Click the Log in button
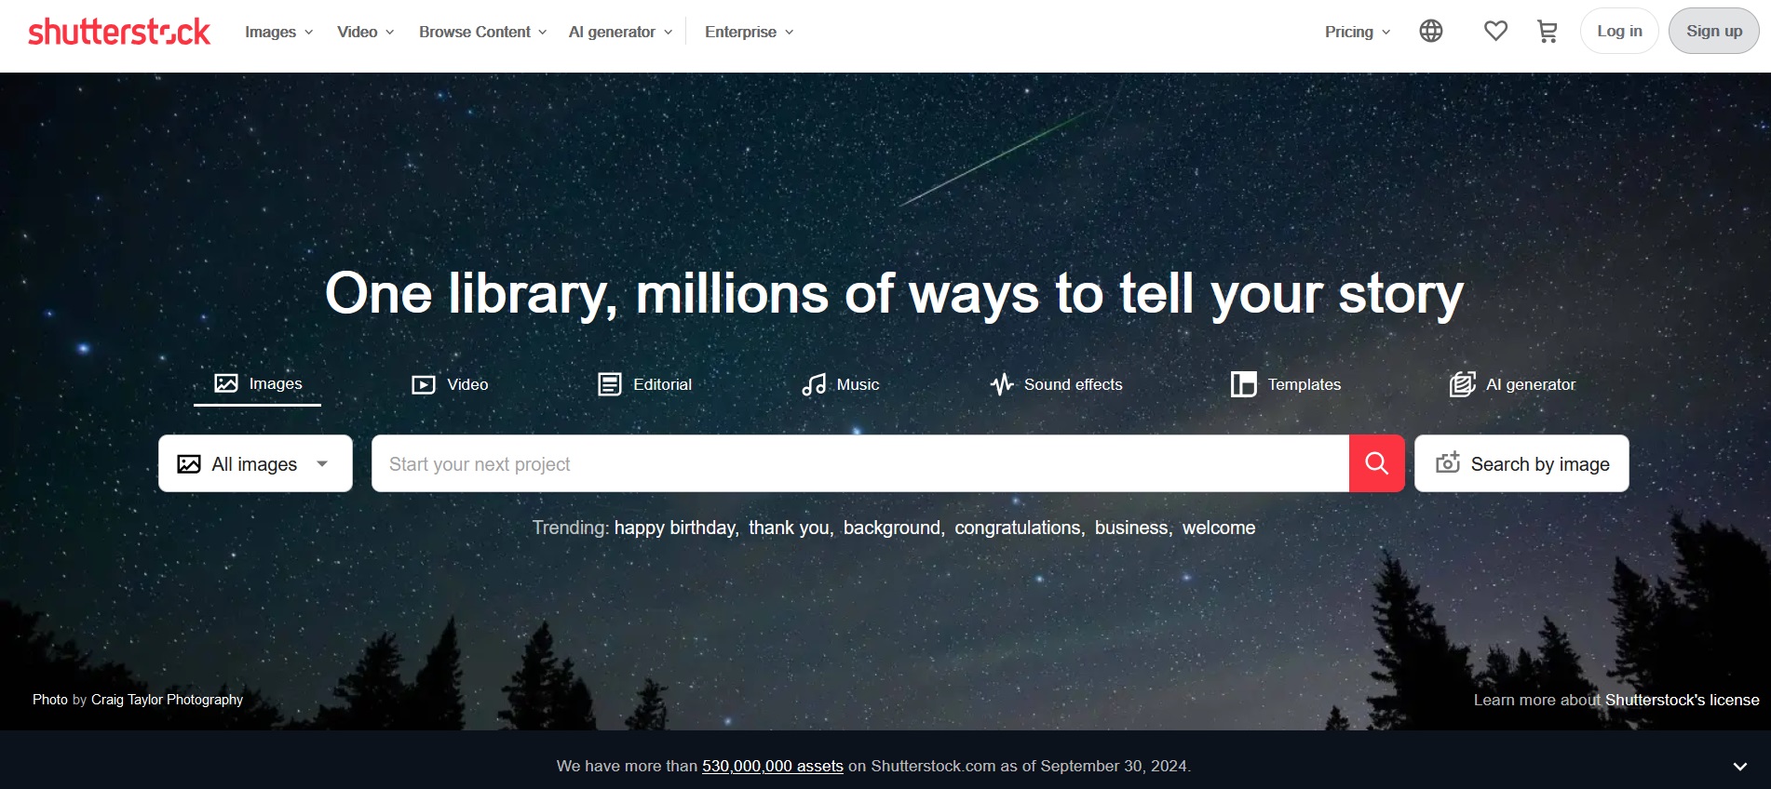The width and height of the screenshot is (1771, 789). click(1618, 31)
